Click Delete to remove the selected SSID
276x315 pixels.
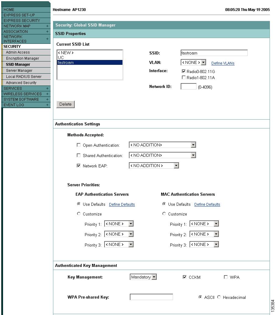pyautogui.click(x=65, y=104)
